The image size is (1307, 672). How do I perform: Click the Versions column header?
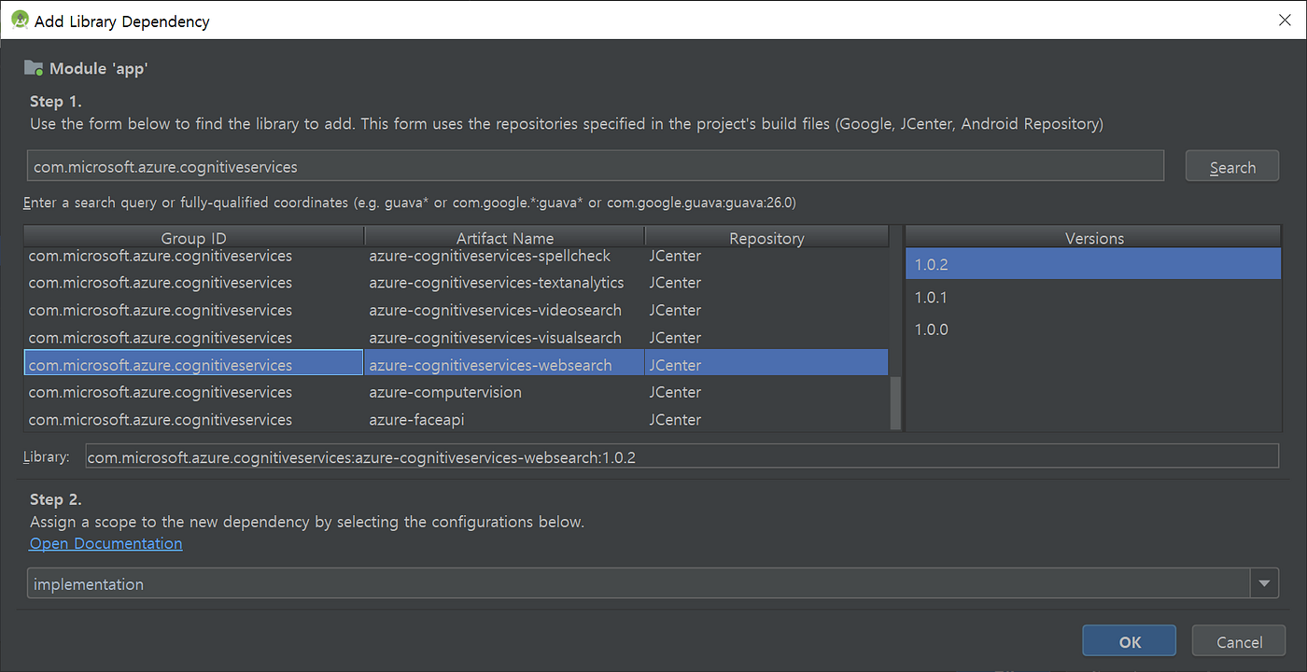[1093, 237]
